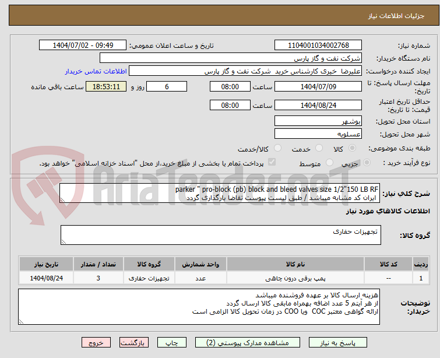The width and height of the screenshot is (440, 358).
Task: Open مشاهده مدارک پیوستی (2) attachments
Action: pyautogui.click(x=248, y=343)
